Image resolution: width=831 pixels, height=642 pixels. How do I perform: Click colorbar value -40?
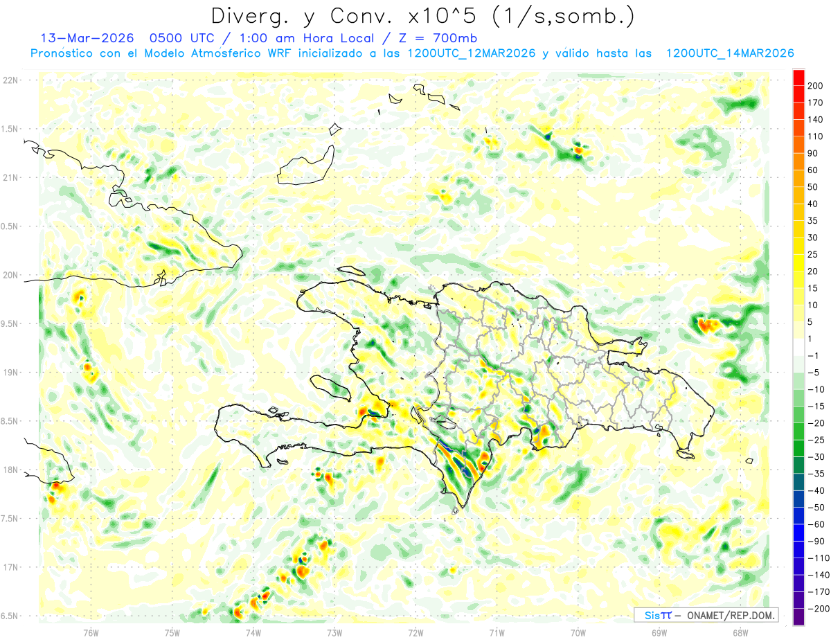click(x=816, y=491)
